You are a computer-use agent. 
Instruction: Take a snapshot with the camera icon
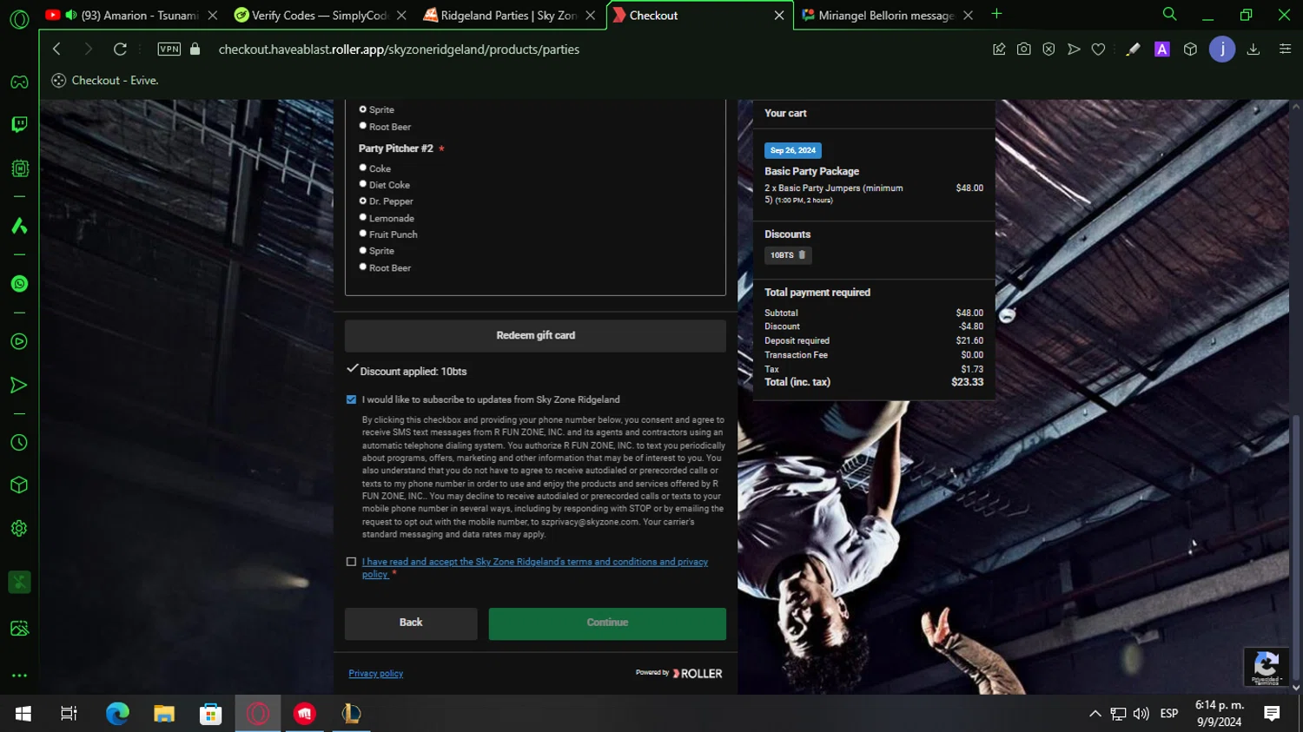[x=1024, y=49]
